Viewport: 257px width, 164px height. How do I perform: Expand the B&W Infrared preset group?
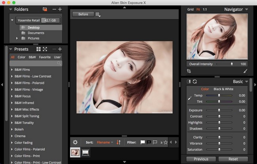tap(12, 103)
